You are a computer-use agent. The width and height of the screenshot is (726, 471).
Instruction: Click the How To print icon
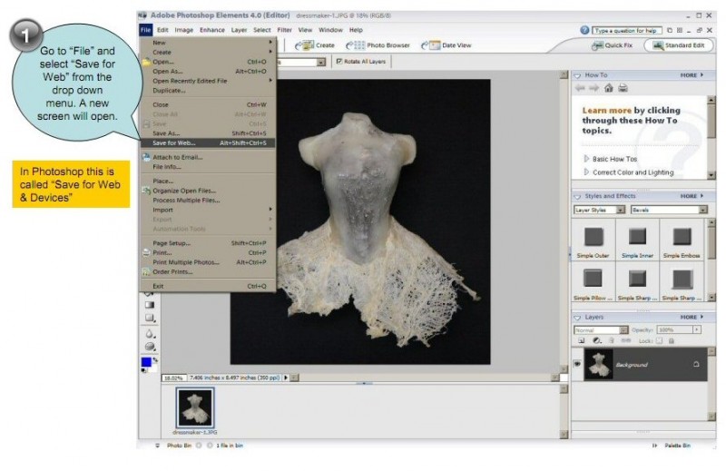(x=623, y=88)
